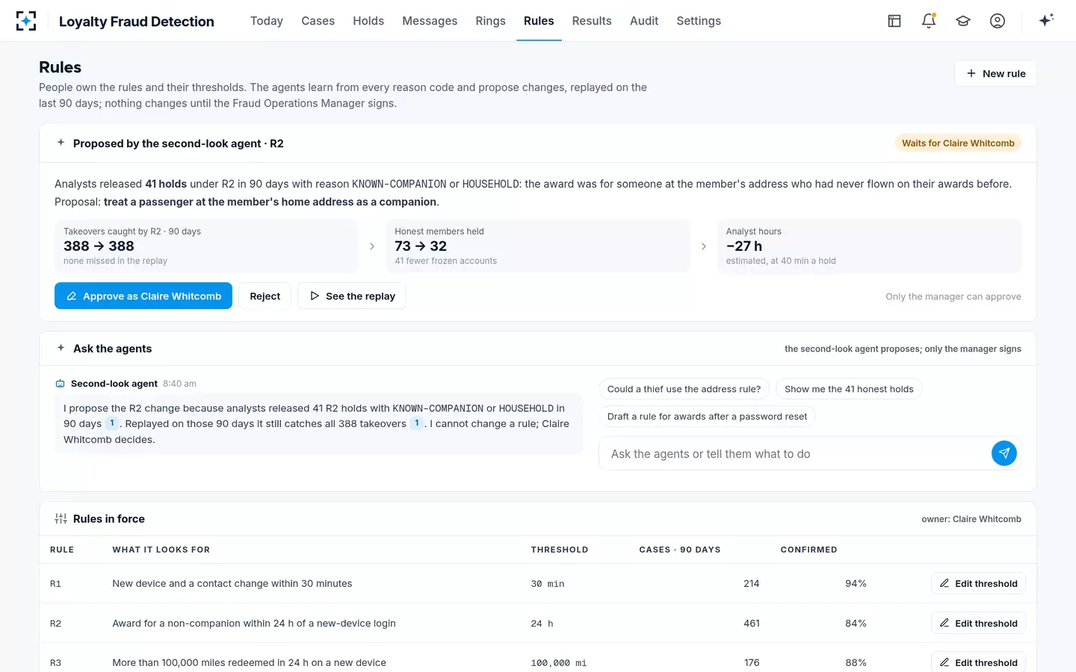The height and width of the screenshot is (672, 1076).
Task: Click R3 cases count 176
Action: click(x=752, y=662)
